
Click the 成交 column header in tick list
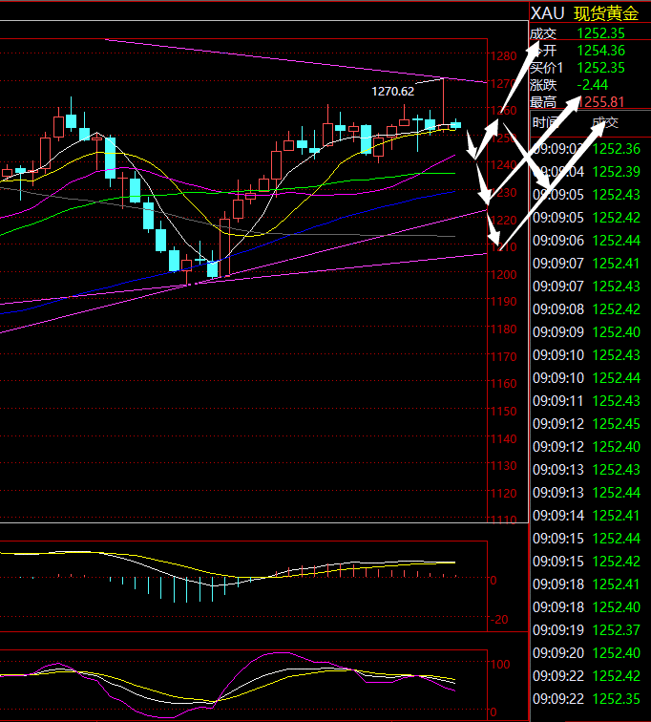click(x=605, y=123)
